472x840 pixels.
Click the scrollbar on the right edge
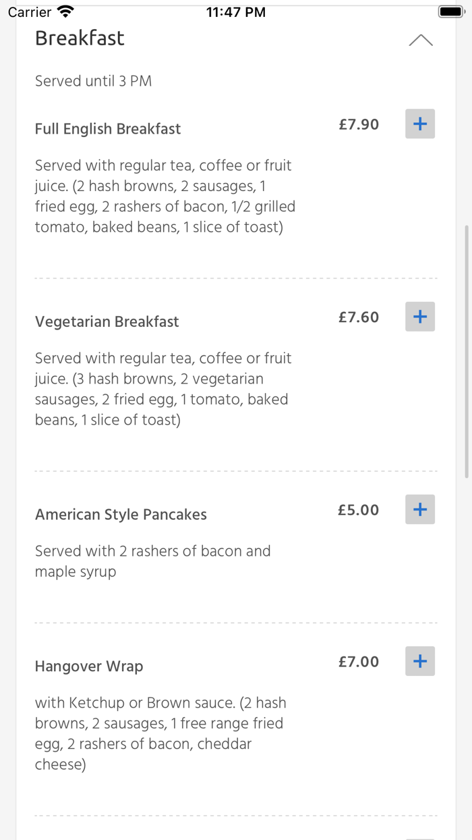(x=466, y=344)
